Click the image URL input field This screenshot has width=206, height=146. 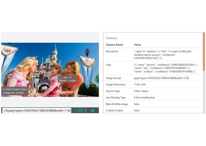[x=37, y=111]
